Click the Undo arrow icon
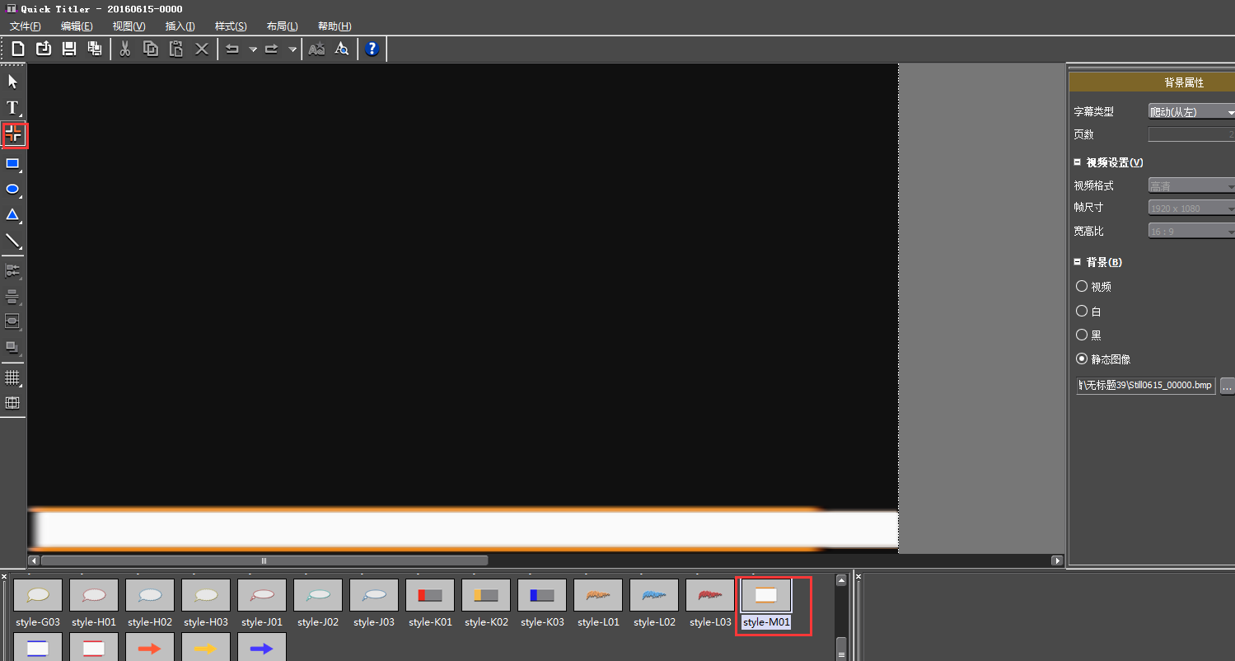This screenshot has height=661, width=1235. 232,49
